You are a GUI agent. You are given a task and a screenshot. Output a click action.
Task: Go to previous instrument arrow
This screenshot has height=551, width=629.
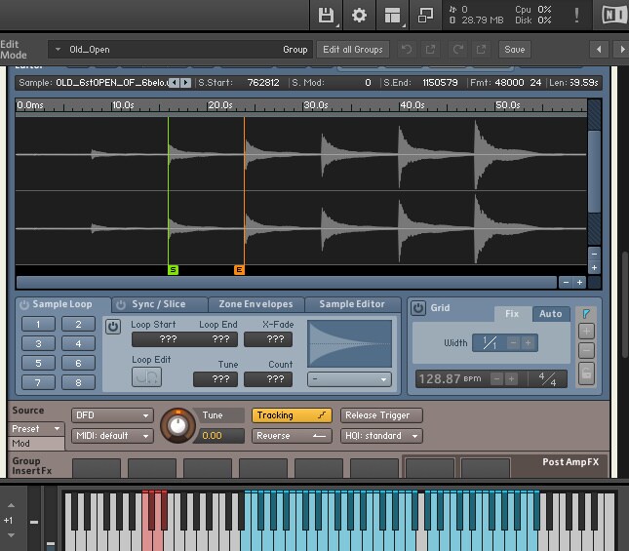(x=599, y=50)
